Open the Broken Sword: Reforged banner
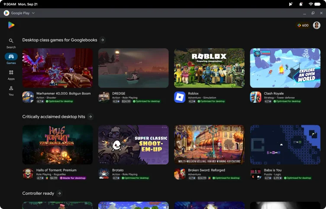This screenshot has height=209, width=326. [x=209, y=145]
